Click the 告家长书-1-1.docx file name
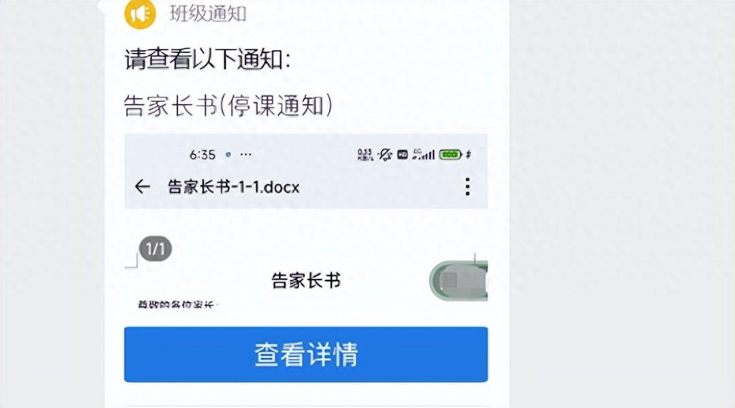This screenshot has width=735, height=408. coord(233,187)
